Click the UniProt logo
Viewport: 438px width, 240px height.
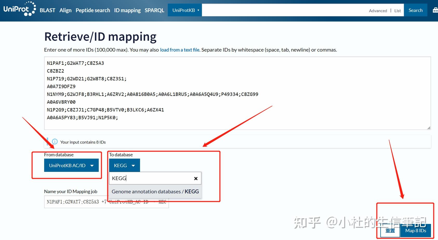(x=19, y=10)
